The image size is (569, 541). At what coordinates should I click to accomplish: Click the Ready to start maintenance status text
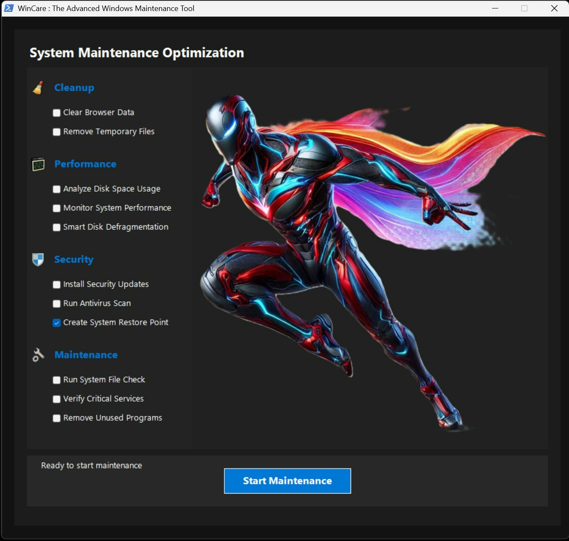[91, 466]
